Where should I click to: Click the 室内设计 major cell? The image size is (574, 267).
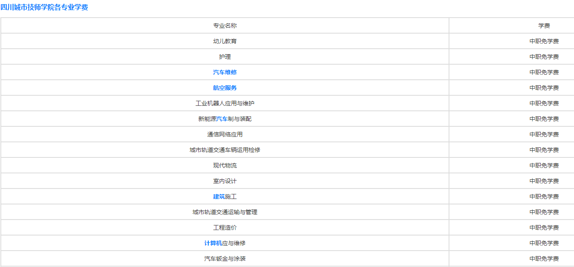[225, 181]
